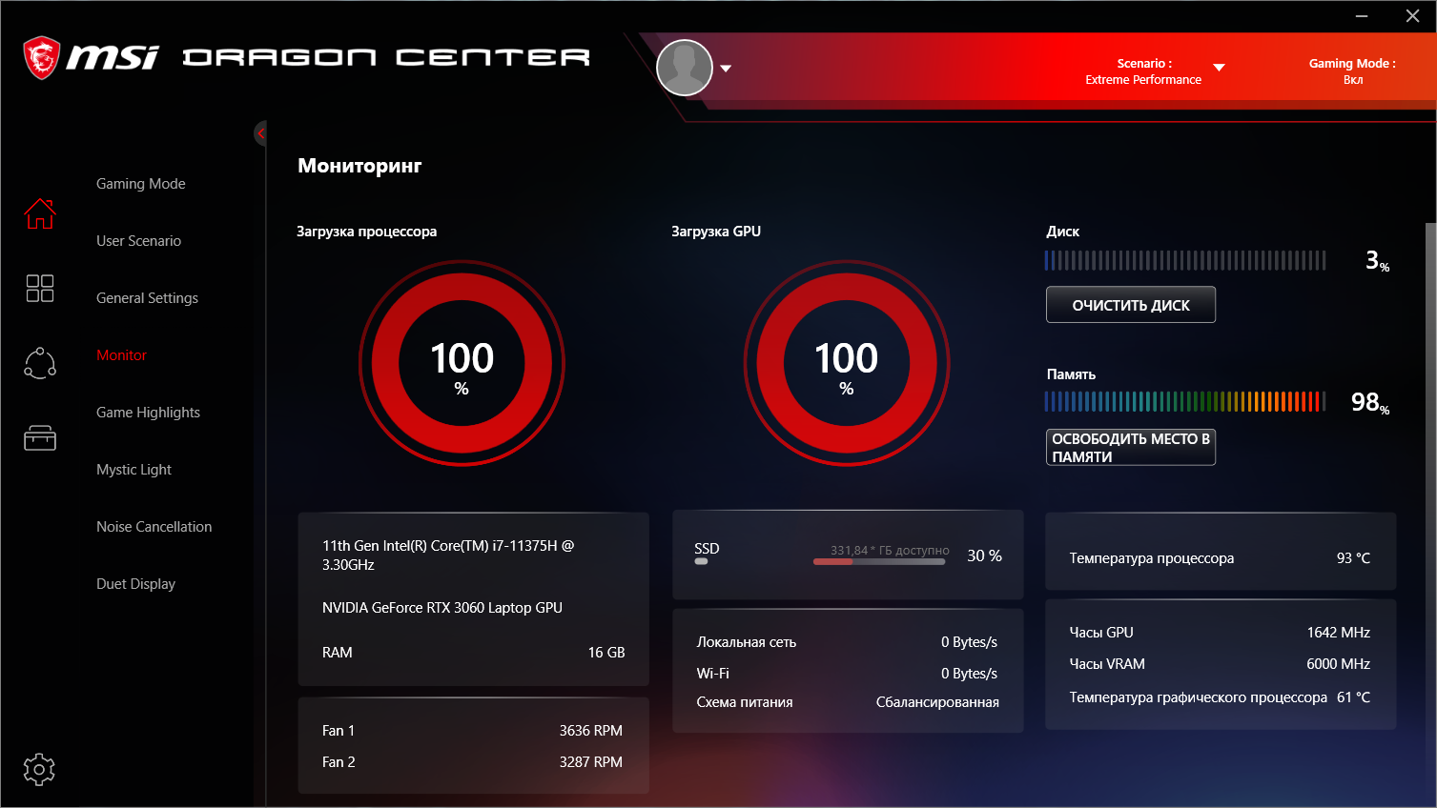The width and height of the screenshot is (1437, 808).
Task: Click the Память usage bar
Action: 1185,401
